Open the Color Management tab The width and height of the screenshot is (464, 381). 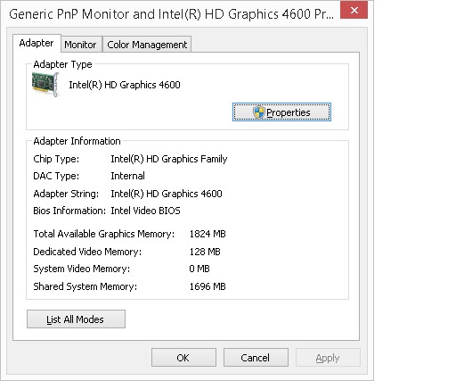click(147, 45)
